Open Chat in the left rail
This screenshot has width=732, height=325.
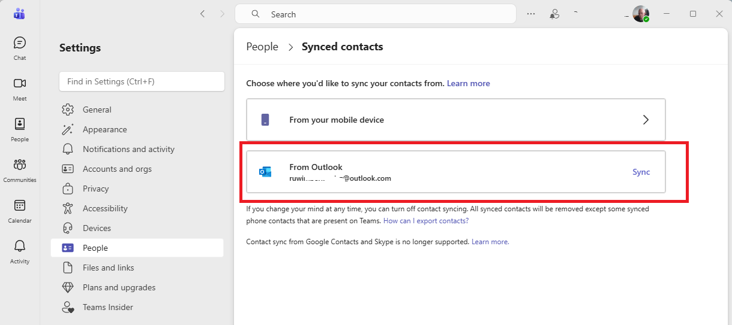tap(20, 48)
